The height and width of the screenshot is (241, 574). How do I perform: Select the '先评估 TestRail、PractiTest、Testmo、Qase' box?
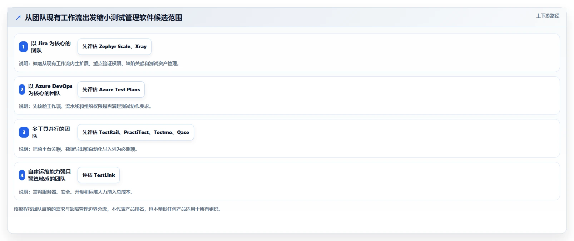(136, 132)
